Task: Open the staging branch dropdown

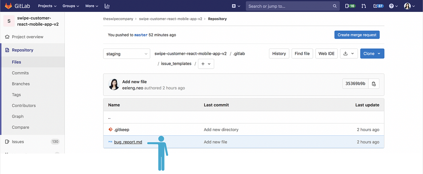Action: click(127, 54)
